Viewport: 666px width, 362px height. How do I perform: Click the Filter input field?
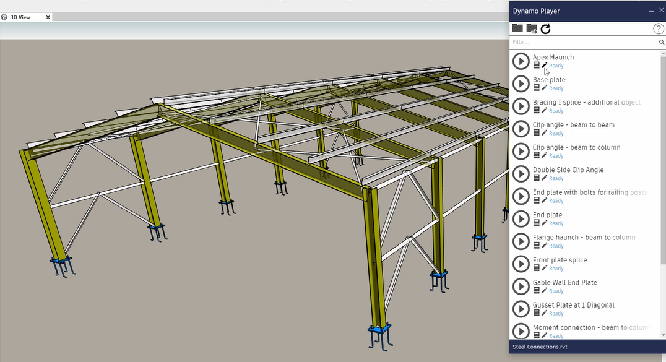point(582,42)
